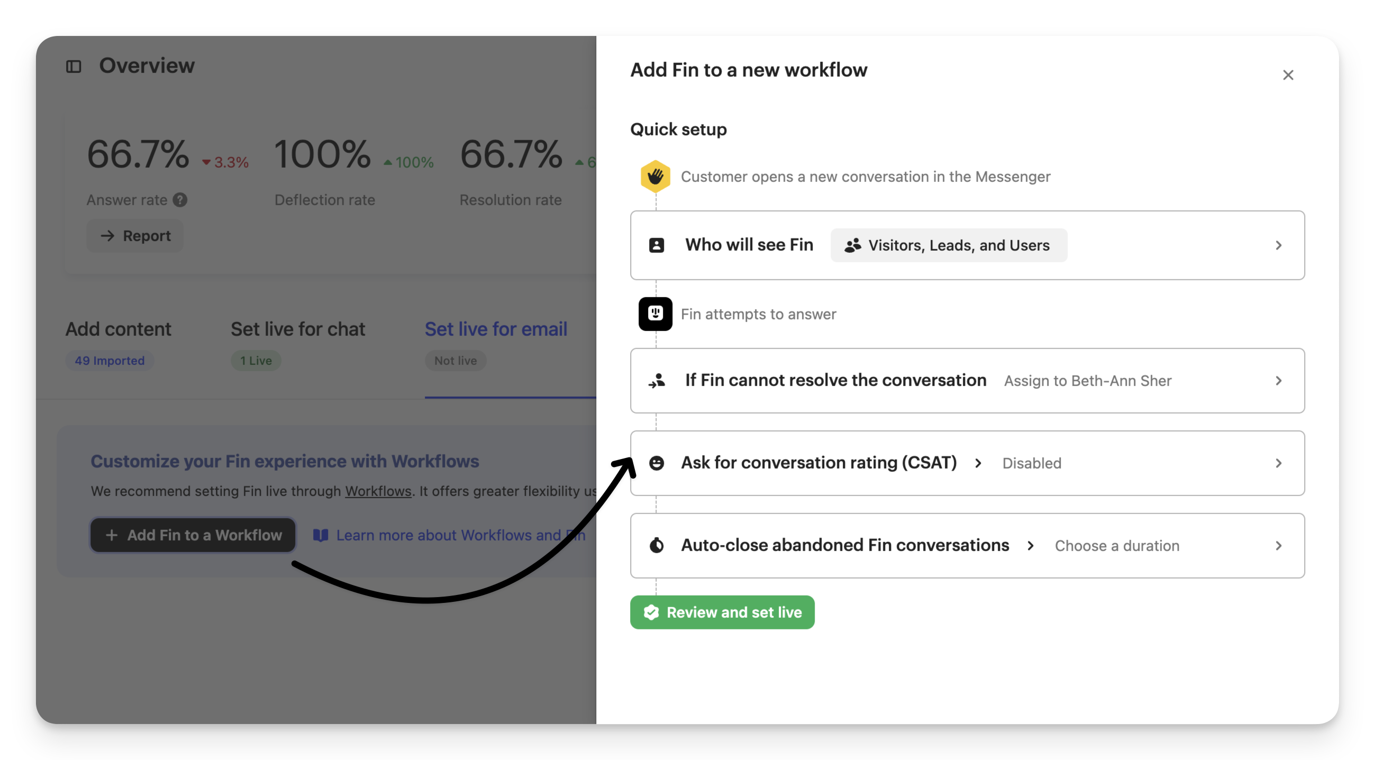Viewport: 1375px width, 760px height.
Task: Click the Quick setup heading
Action: (678, 129)
